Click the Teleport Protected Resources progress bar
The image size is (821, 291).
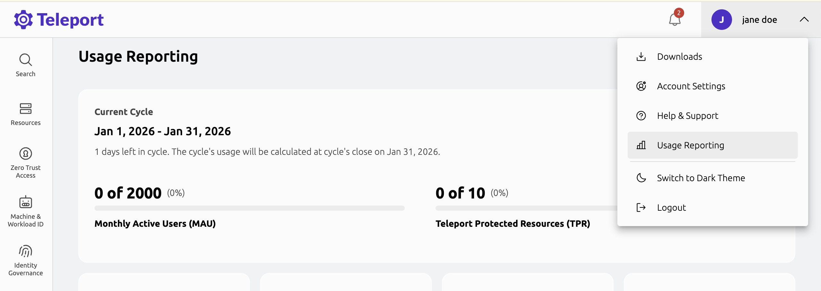point(526,208)
